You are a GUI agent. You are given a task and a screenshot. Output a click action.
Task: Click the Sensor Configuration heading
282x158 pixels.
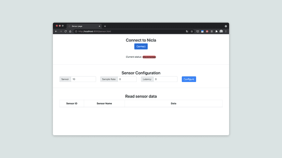[x=141, y=73]
